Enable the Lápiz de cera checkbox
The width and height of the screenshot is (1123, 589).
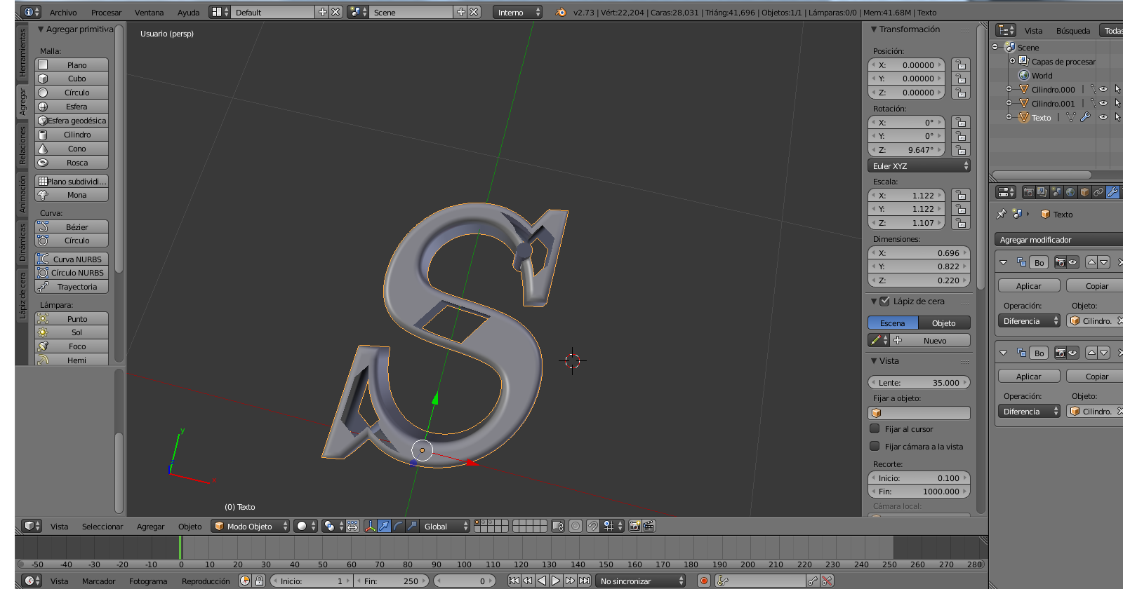click(x=885, y=302)
